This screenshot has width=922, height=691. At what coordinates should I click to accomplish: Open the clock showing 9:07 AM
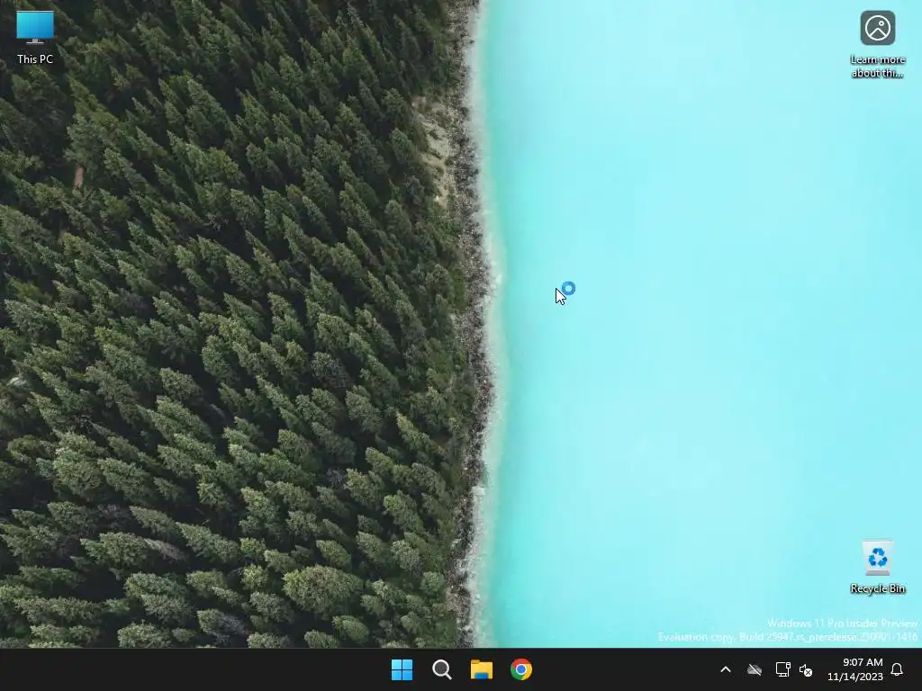click(x=855, y=669)
